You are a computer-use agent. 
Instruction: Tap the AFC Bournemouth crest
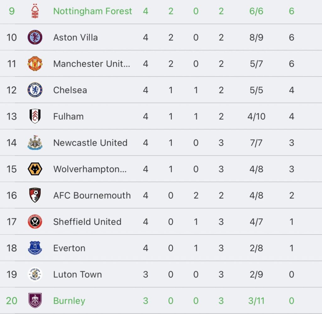pyautogui.click(x=35, y=195)
